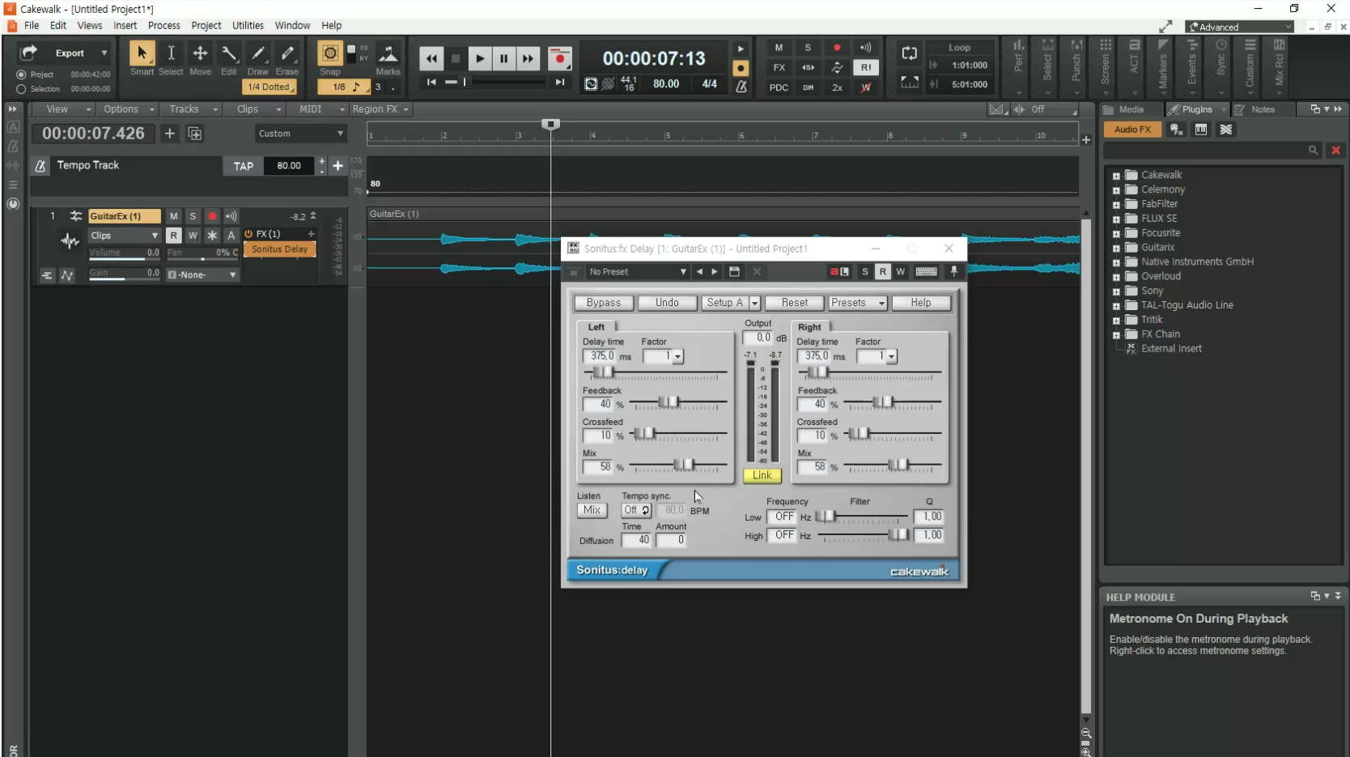
Task: Click the metronome icon in Tempo Track
Action: pos(40,166)
